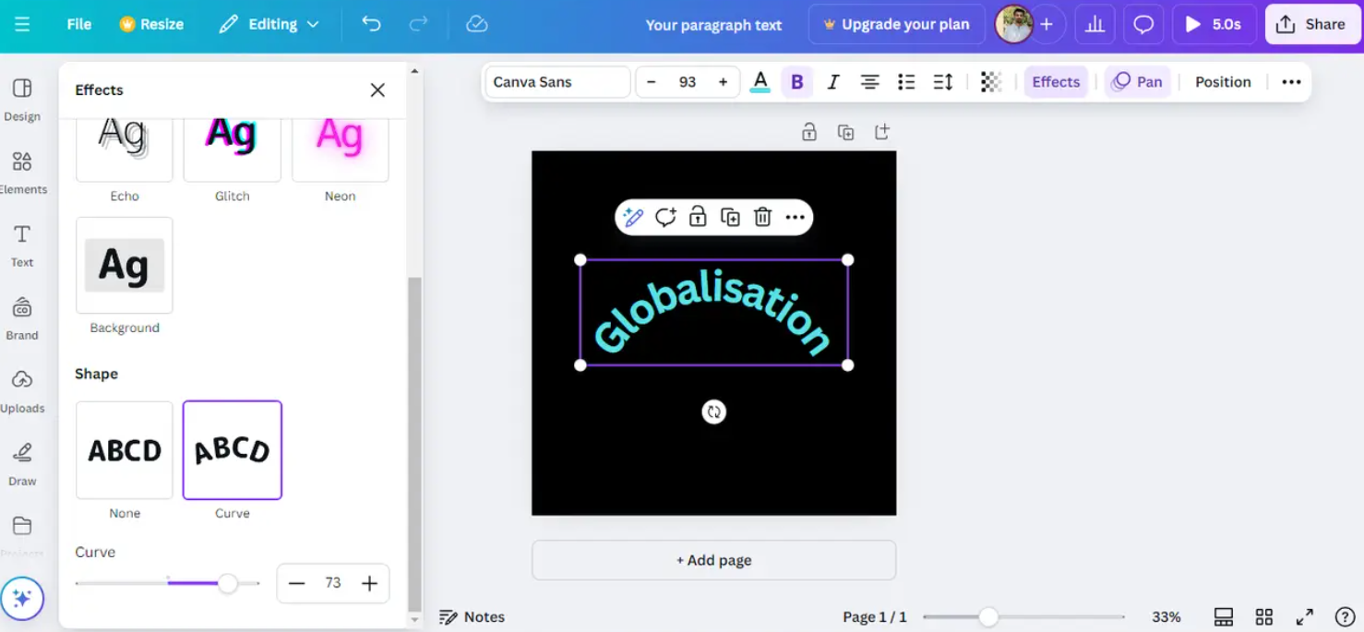This screenshot has height=632, width=1364.
Task: Toggle bold formatting
Action: (x=797, y=82)
